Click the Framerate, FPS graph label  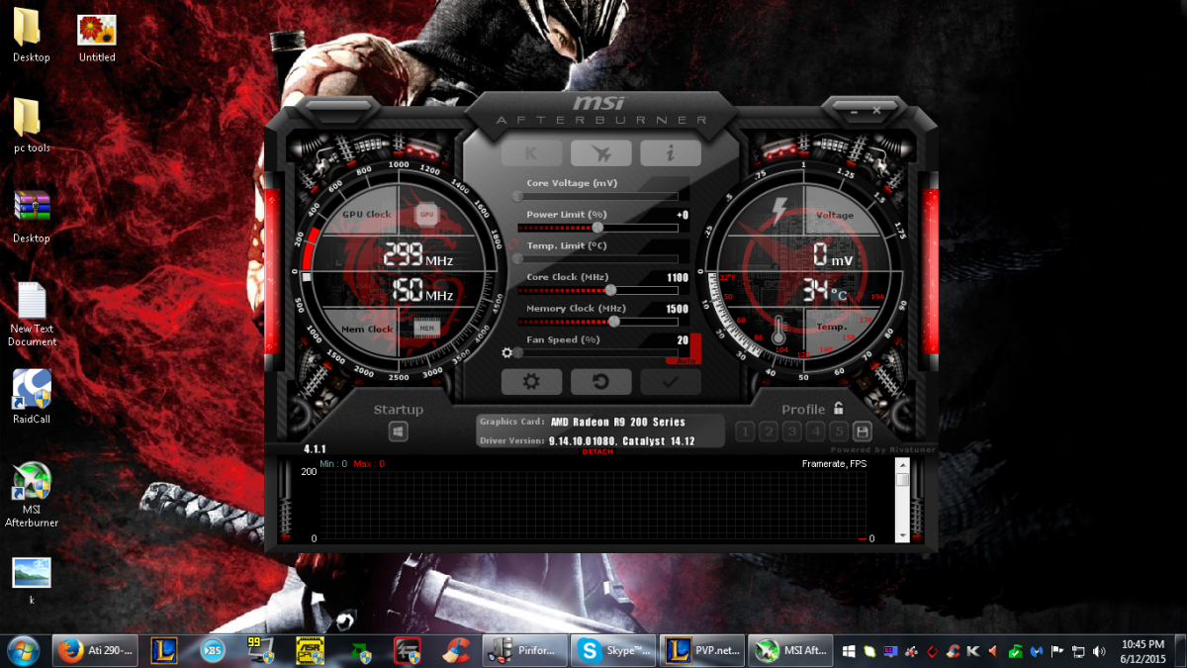pos(834,463)
